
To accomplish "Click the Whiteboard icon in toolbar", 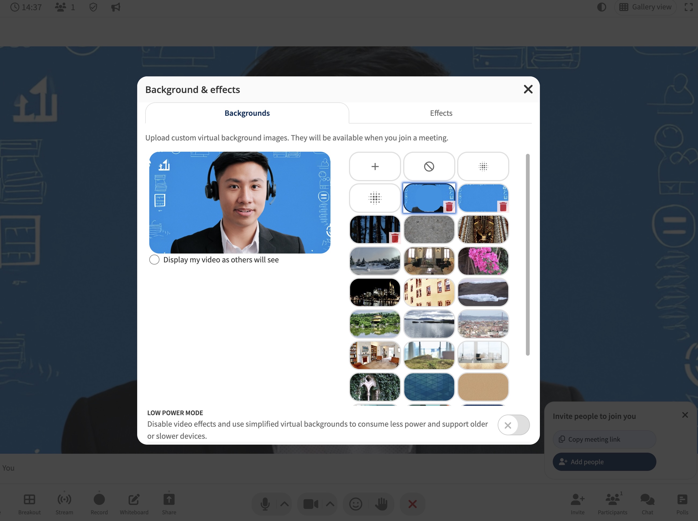I will tap(134, 500).
